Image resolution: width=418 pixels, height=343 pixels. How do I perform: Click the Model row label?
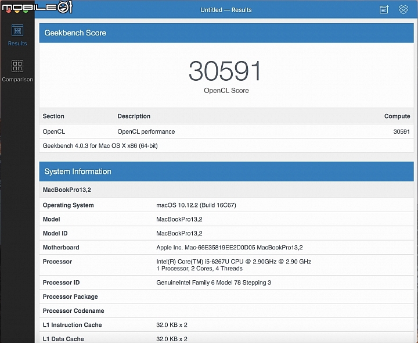(x=51, y=219)
